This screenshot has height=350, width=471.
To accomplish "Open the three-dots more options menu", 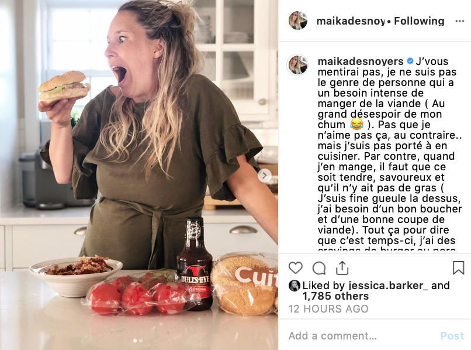I will (x=459, y=21).
